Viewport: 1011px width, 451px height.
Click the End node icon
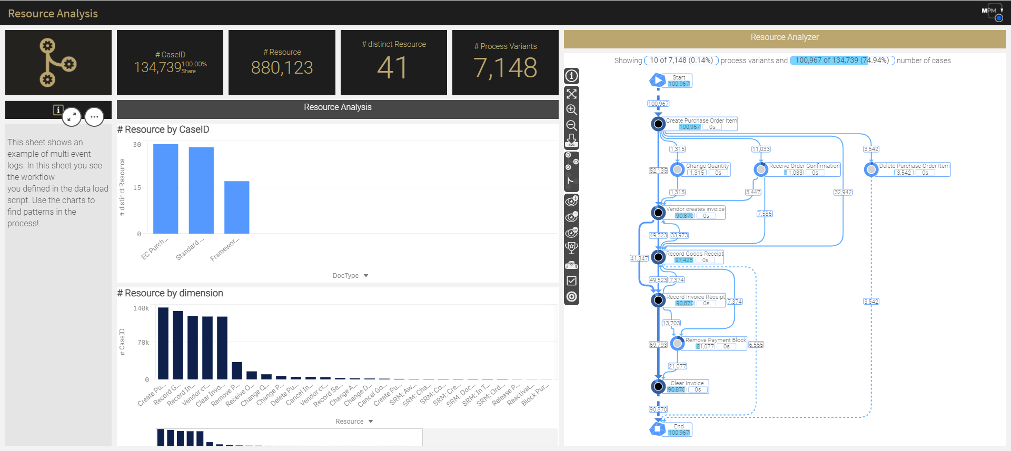658,429
